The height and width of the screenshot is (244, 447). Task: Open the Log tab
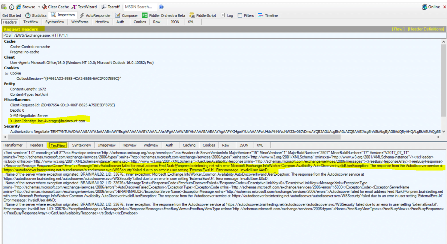[x=227, y=15]
